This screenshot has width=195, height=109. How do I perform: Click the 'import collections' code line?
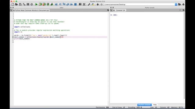coord(22,27)
